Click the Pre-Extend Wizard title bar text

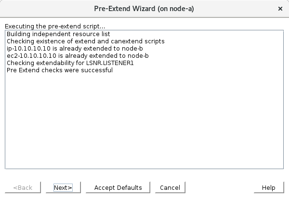(144, 9)
